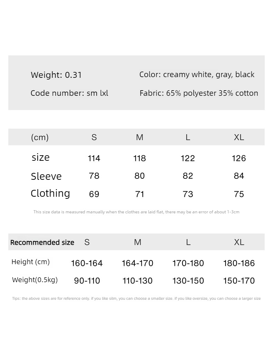Click the Sleeve row label
The image size is (273, 343).
46,176
